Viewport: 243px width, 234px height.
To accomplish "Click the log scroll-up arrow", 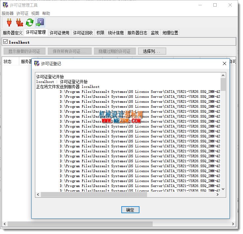I will (x=223, y=76).
